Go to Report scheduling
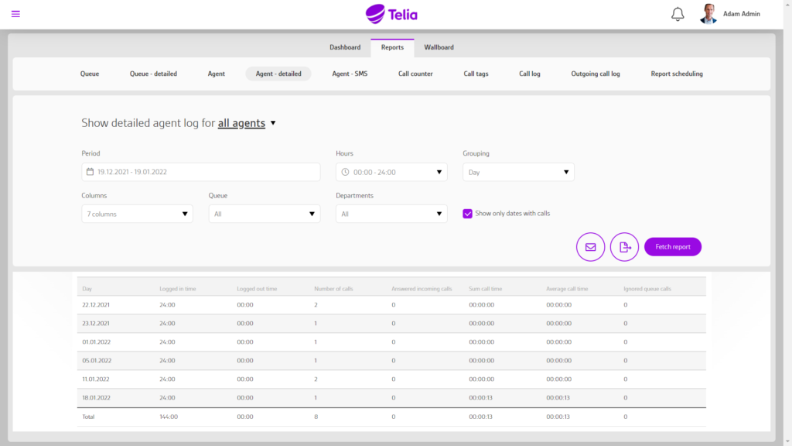 pos(676,74)
